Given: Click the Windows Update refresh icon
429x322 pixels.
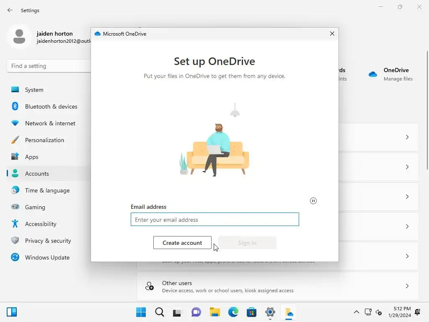Looking at the screenshot, I should click(15, 257).
